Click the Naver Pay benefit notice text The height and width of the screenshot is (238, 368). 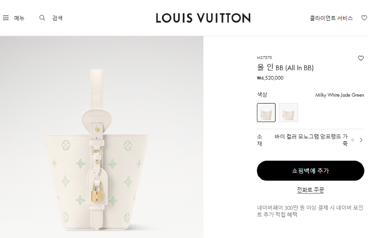click(310, 211)
